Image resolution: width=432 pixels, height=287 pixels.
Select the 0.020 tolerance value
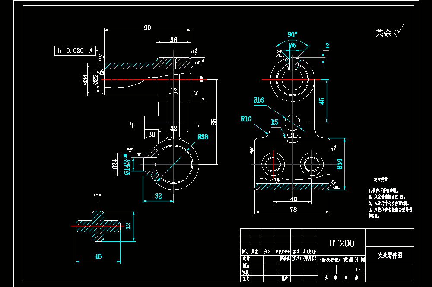tap(75, 50)
